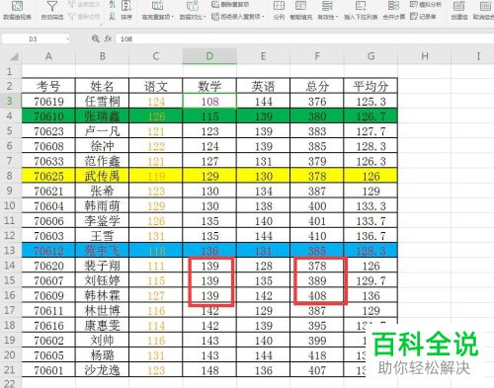Sort ascending with the A-Z icon
This screenshot has height=388, width=494.
pyautogui.click(x=113, y=5)
